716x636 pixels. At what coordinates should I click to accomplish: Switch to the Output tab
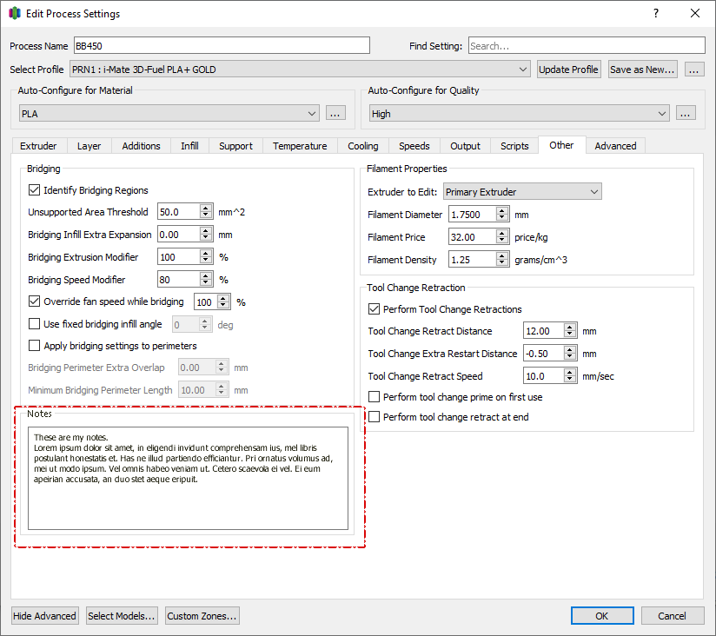click(x=465, y=146)
